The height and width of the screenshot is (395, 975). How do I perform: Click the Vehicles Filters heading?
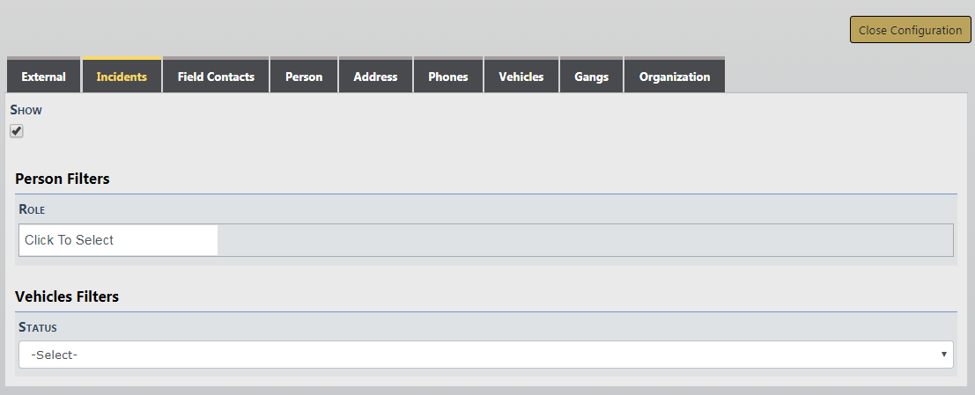[67, 296]
